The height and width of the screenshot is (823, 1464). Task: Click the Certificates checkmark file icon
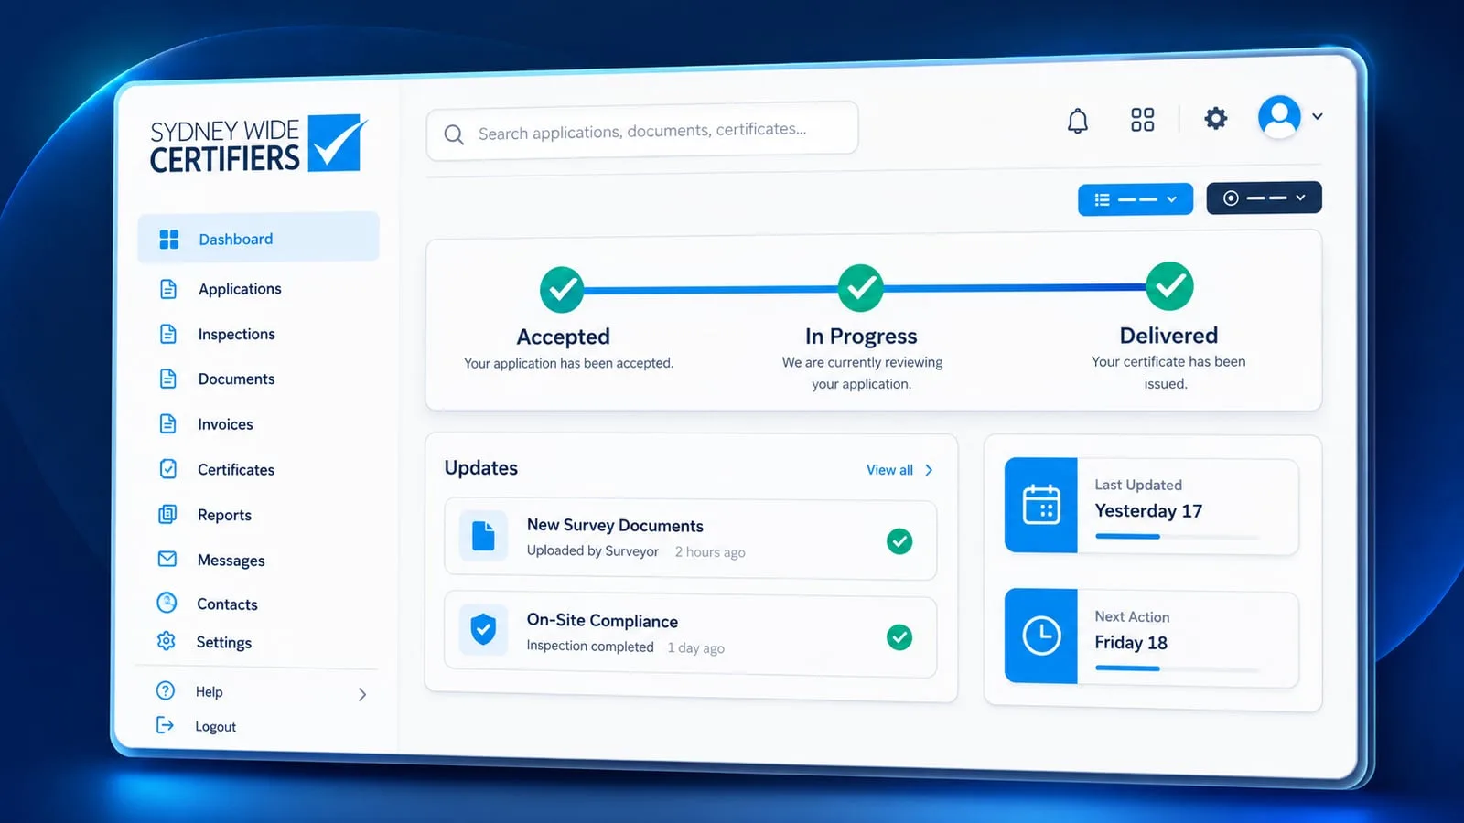click(x=168, y=469)
